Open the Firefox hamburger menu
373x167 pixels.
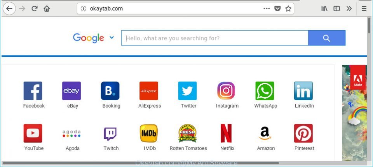[364, 9]
